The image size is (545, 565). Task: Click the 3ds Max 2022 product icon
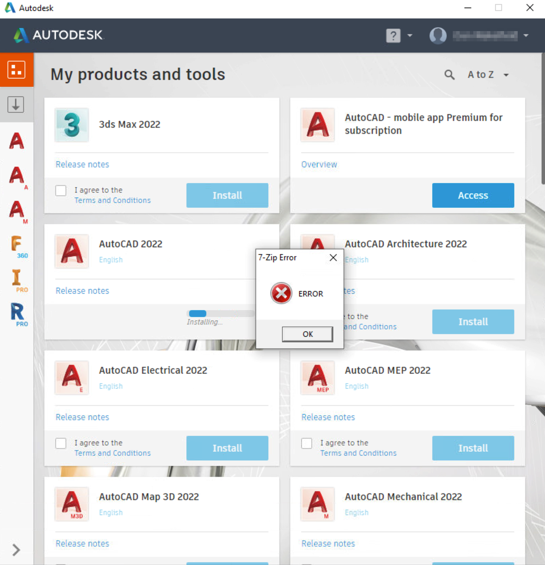(72, 125)
